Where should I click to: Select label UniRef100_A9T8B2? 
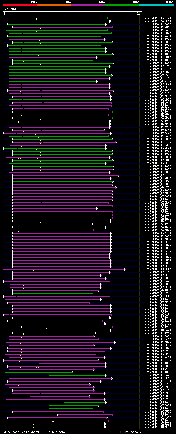(158, 60)
